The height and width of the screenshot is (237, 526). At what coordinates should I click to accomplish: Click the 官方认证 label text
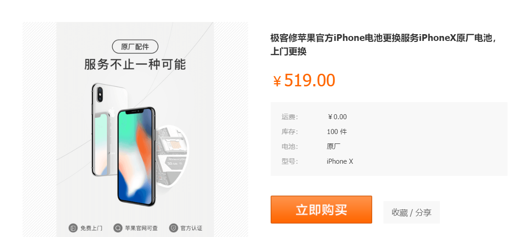[191, 228]
